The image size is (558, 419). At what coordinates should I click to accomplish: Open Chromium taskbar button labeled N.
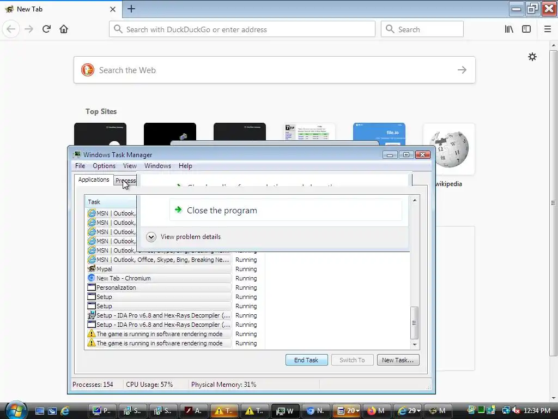(316, 411)
